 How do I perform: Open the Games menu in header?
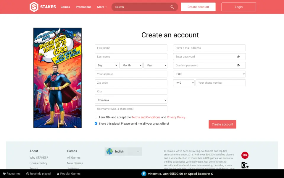tap(65, 7)
